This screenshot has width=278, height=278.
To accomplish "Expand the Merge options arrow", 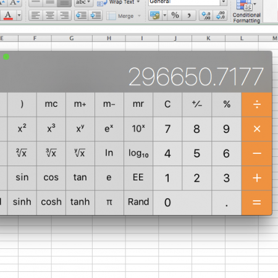I will click(x=139, y=16).
